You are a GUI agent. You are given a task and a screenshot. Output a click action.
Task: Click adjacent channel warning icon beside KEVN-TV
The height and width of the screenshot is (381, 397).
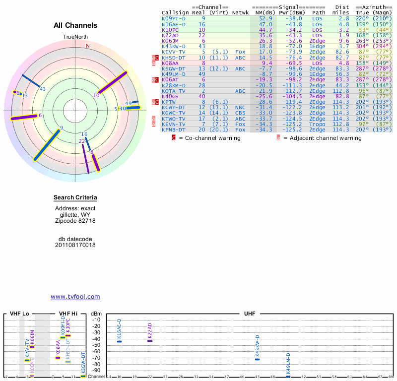[153, 124]
